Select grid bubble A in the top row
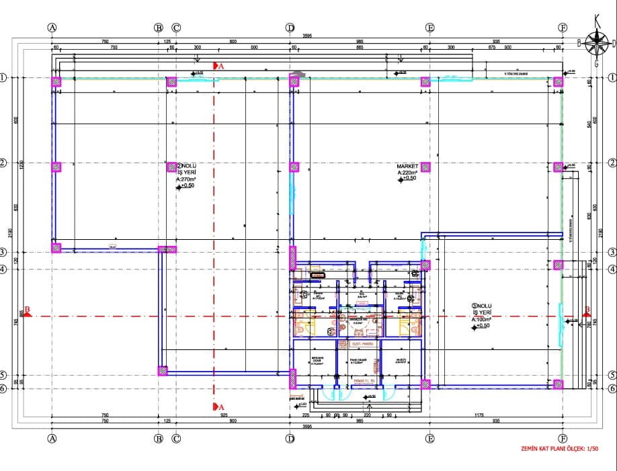Image resolution: width=617 pixels, height=471 pixels. [52, 28]
